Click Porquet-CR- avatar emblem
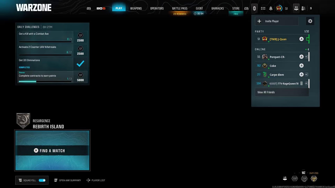 tap(265, 57)
